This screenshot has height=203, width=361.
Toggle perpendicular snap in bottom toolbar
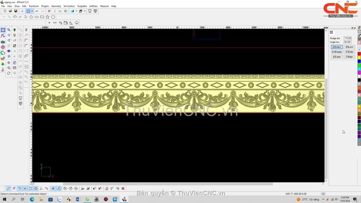tap(41, 189)
